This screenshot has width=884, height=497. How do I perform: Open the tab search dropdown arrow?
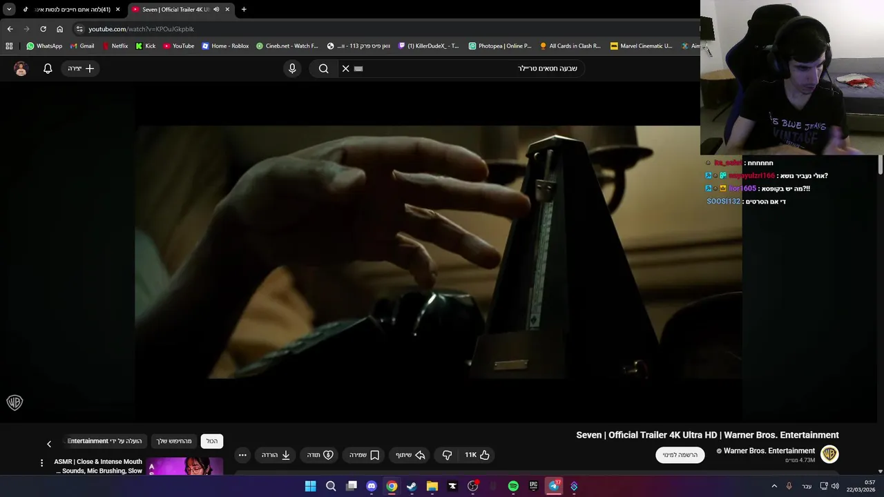9,9
